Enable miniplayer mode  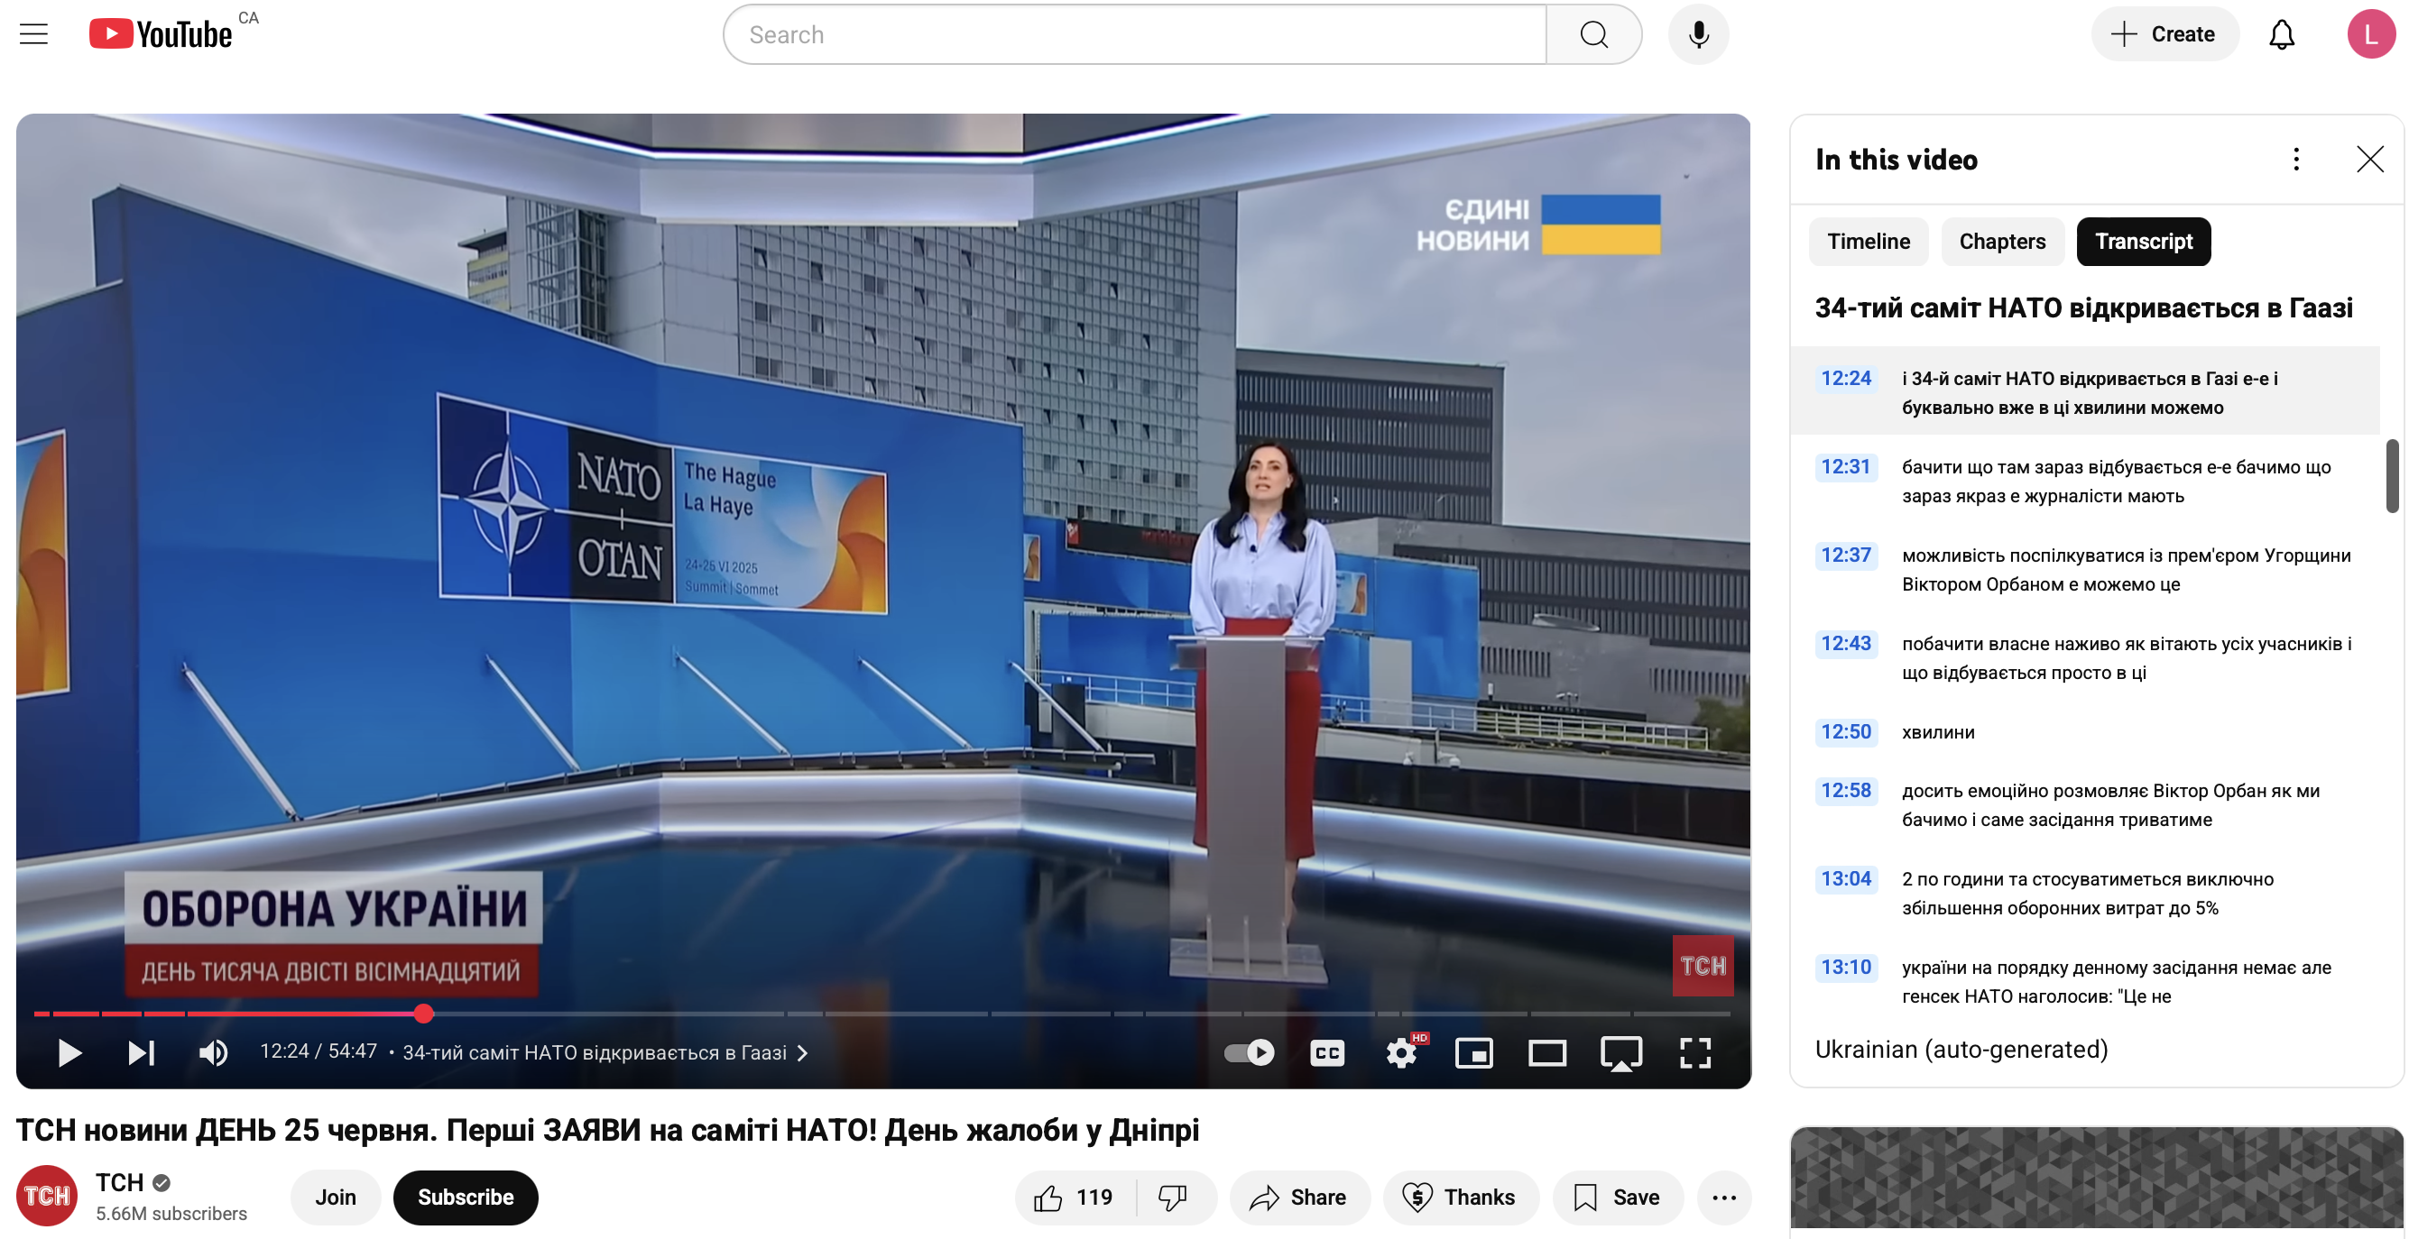coord(1474,1053)
